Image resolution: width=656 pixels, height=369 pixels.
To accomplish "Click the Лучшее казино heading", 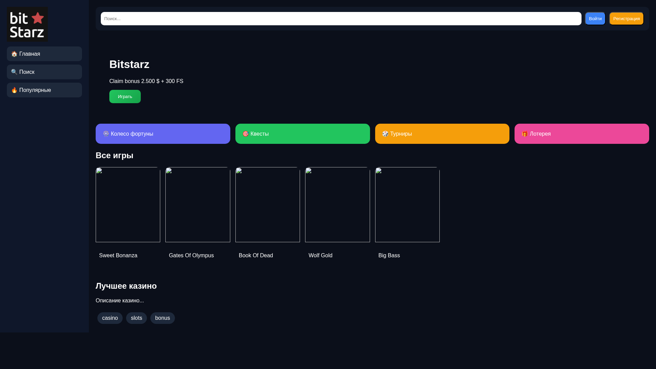I will click(126, 286).
